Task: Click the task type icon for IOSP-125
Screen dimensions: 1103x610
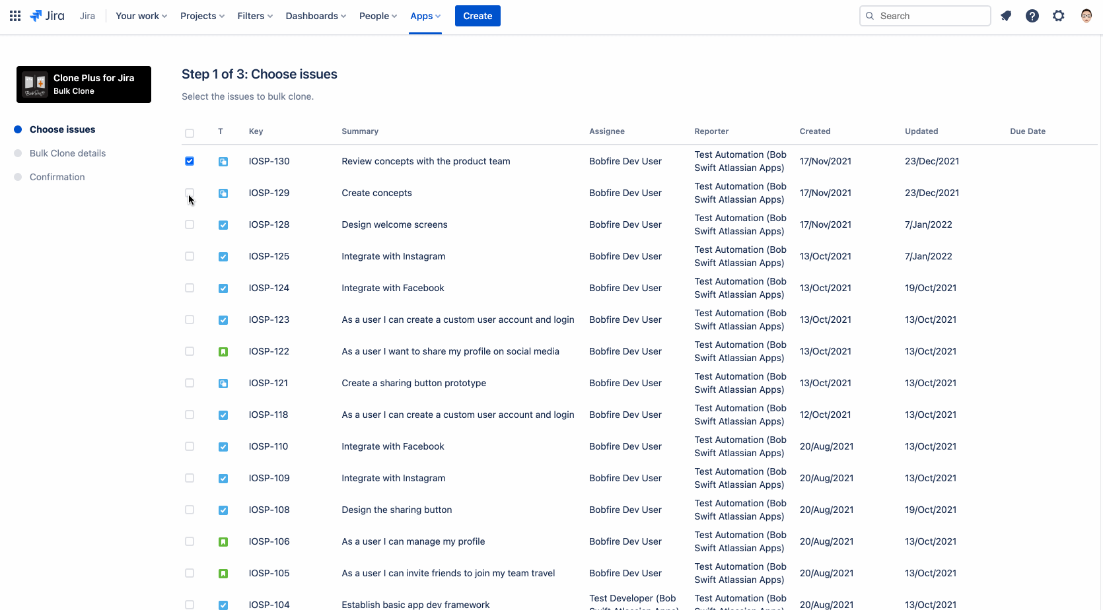Action: (223, 256)
